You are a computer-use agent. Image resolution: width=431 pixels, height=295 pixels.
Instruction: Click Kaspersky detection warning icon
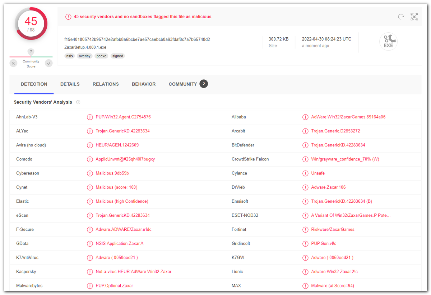click(90, 272)
